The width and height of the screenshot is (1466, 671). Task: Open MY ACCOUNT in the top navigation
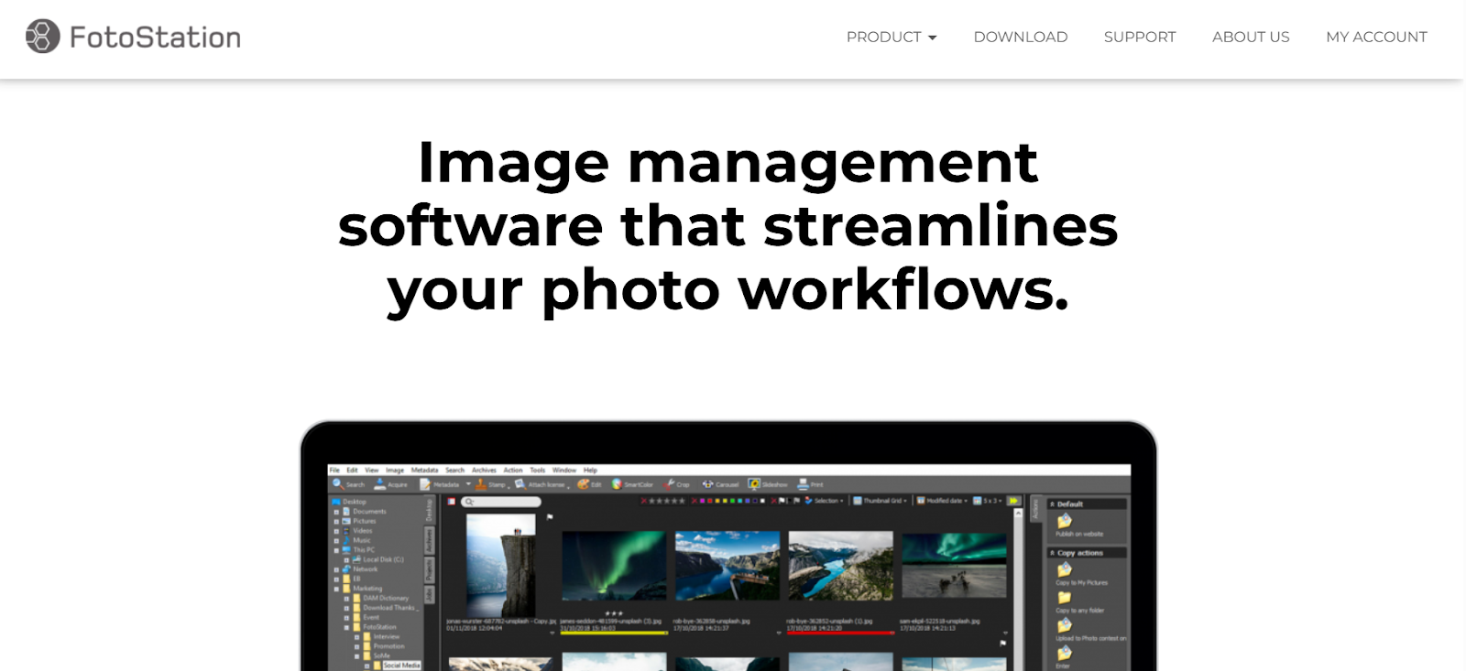(x=1376, y=37)
